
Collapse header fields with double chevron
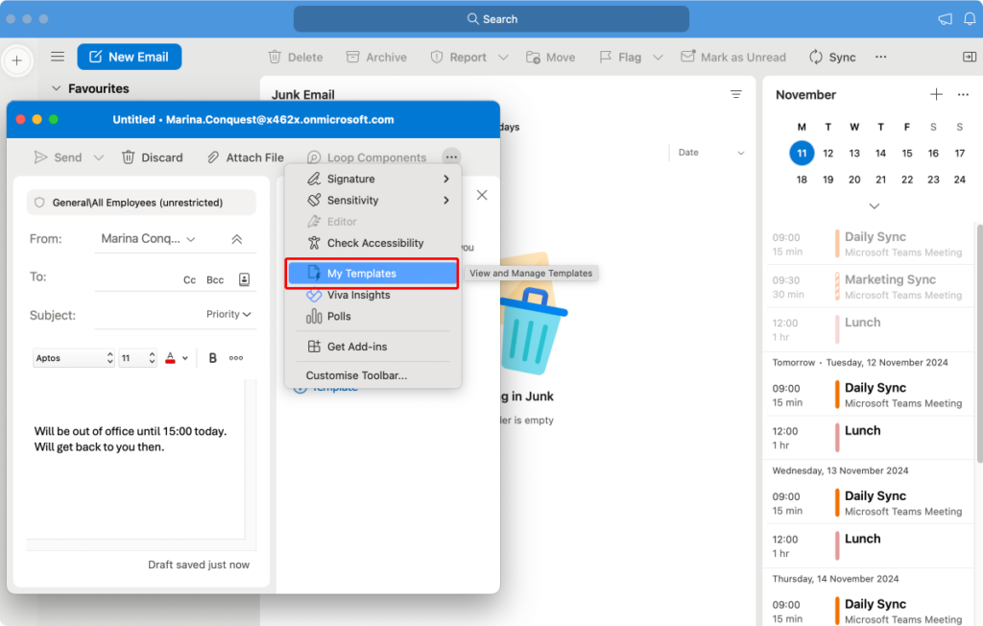point(237,239)
